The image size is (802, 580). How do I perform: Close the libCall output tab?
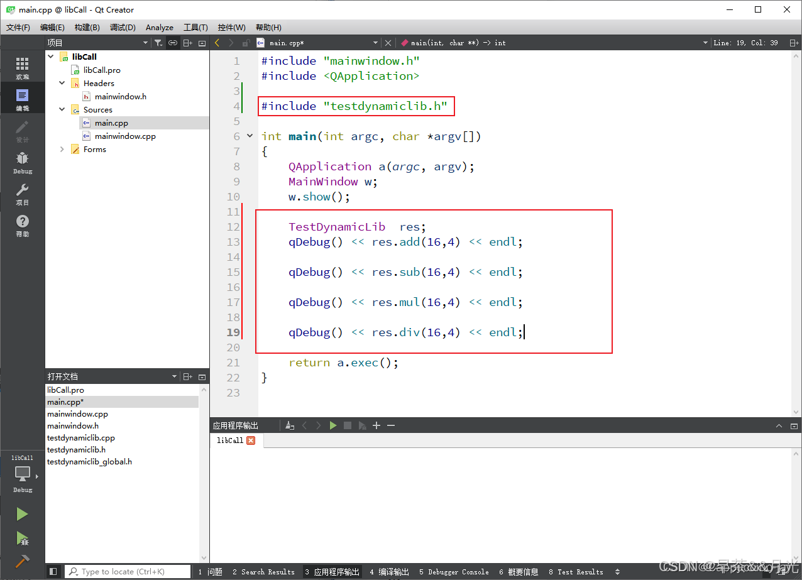251,440
